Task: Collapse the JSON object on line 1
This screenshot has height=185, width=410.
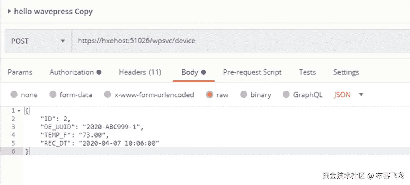Action: coord(19,111)
